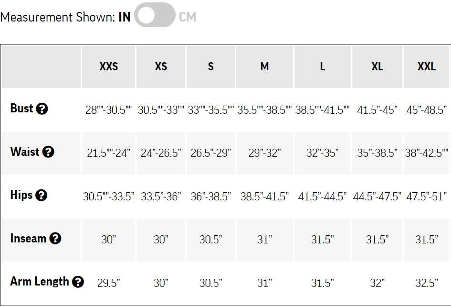Click the XXS size column header

(109, 66)
